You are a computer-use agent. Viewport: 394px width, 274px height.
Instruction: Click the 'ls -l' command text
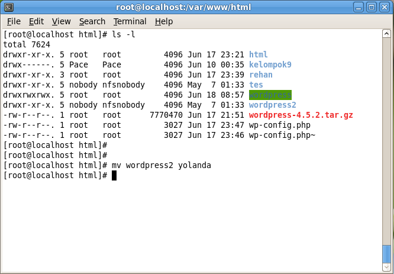[x=124, y=34]
